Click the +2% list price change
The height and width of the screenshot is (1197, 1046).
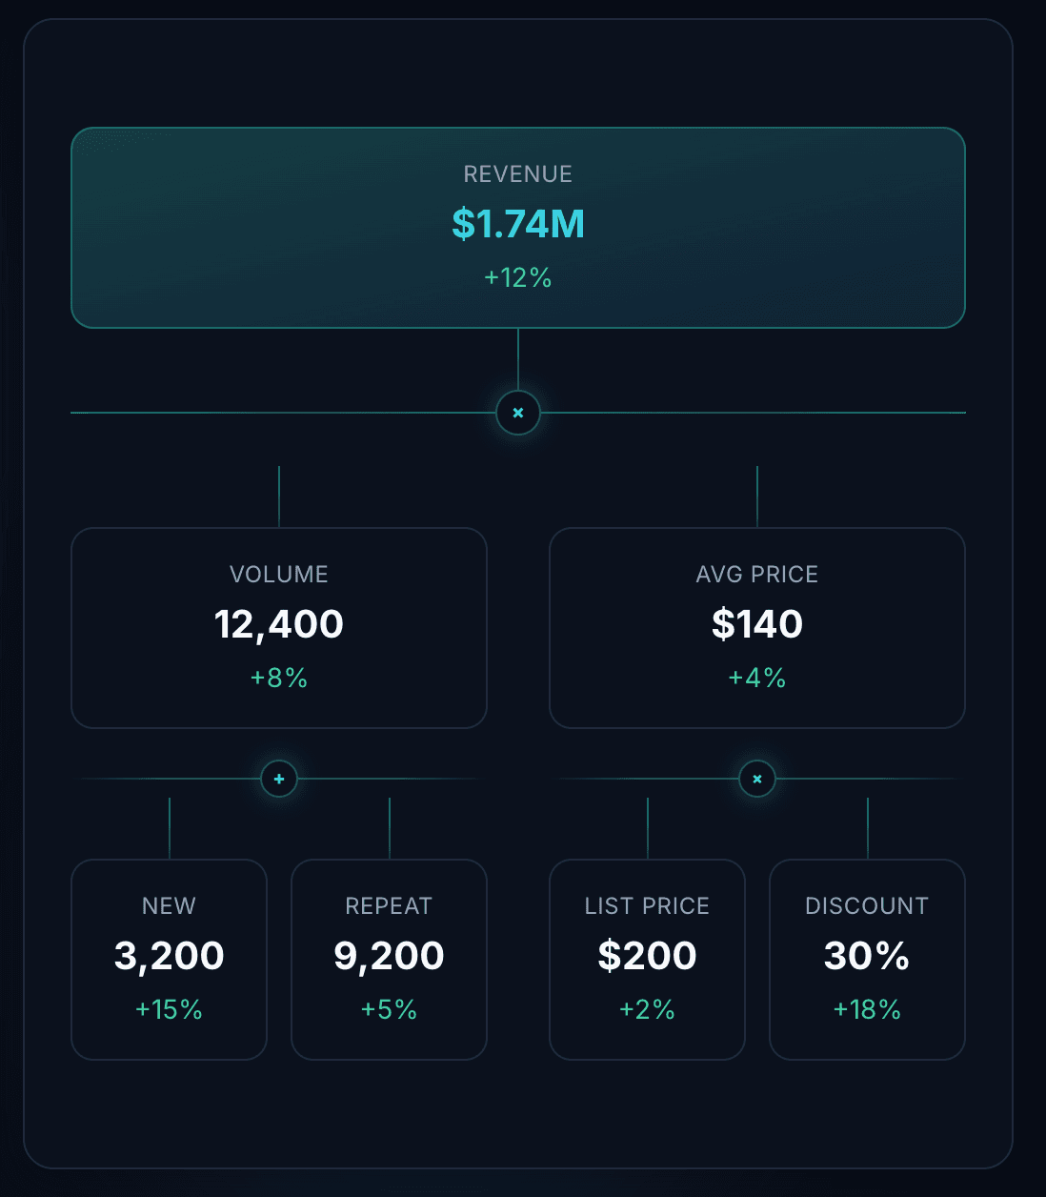[x=648, y=1009]
